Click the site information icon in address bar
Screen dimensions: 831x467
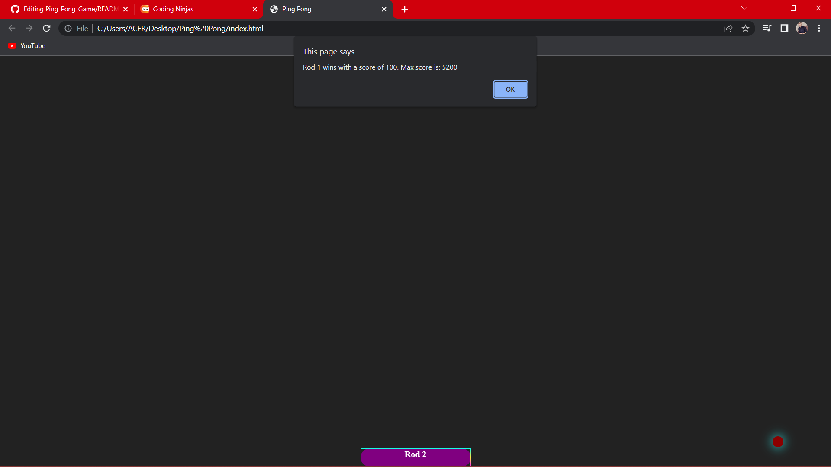point(68,28)
